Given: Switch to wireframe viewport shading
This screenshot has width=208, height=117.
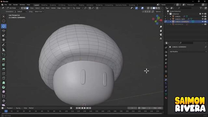Looking at the screenshot, I should click(151, 8).
